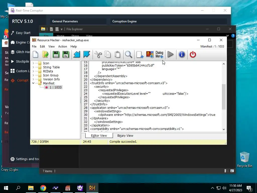
Task: Open the notification center icon
Action: [x=249, y=188]
